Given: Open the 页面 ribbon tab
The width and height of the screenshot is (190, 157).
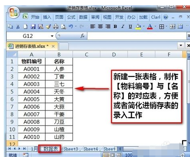Looking at the screenshot, I should (x=59, y=17).
